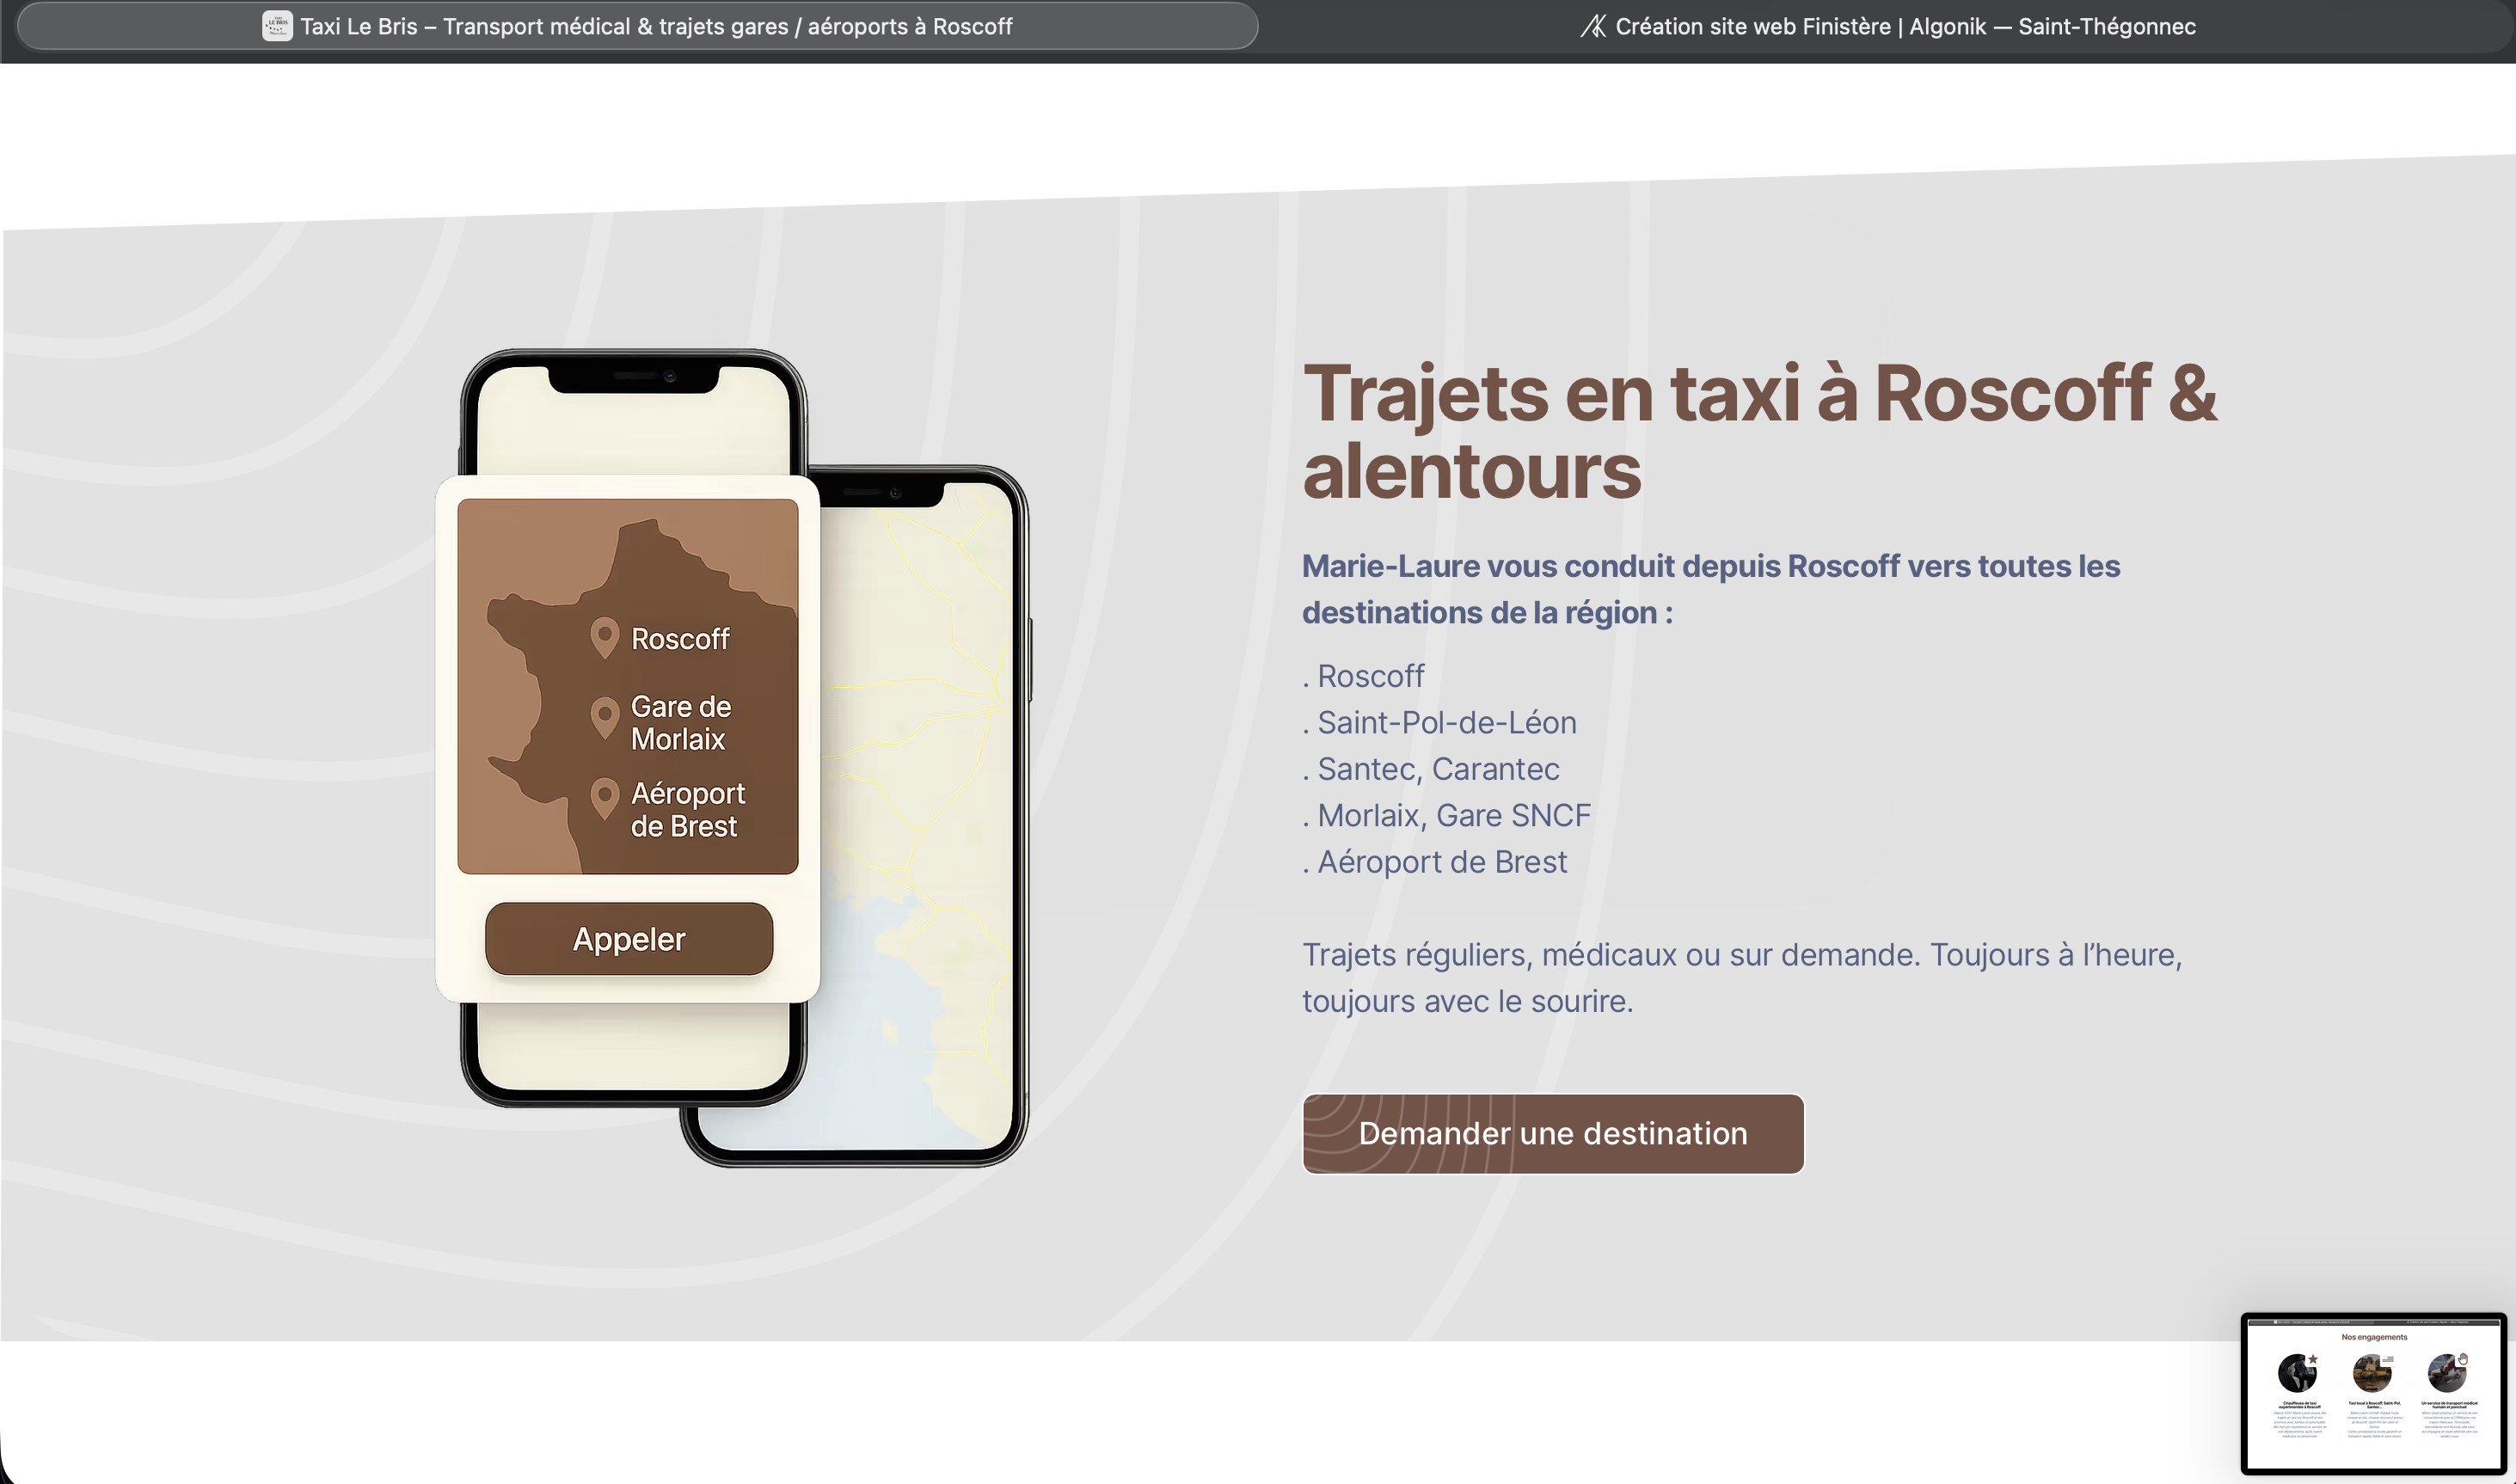Click the road map on the second phone
2516x1484 pixels.
(x=918, y=815)
